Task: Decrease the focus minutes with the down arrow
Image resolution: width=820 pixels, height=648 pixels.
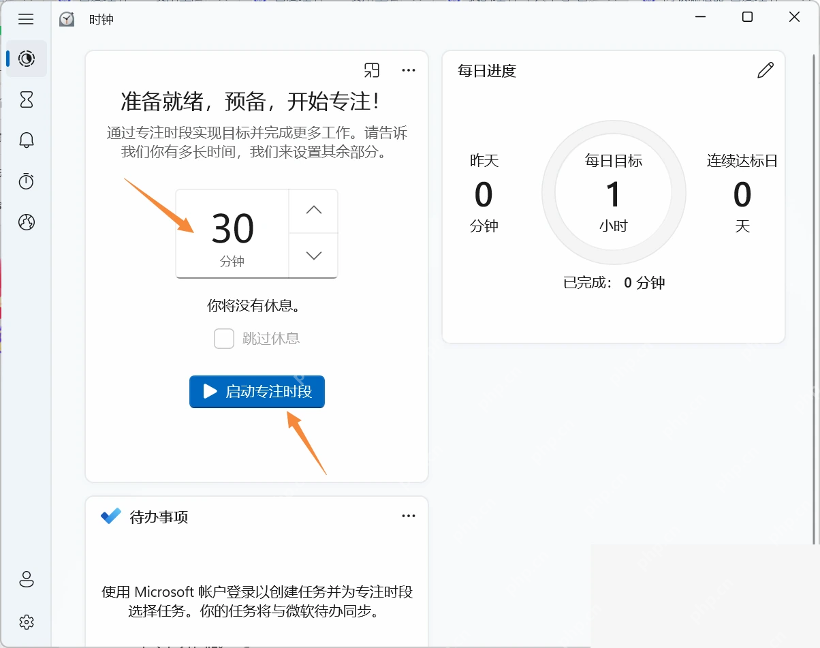Action: point(313,256)
